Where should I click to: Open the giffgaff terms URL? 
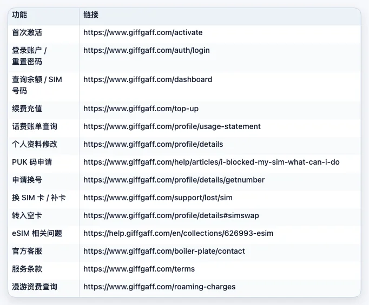tap(139, 269)
